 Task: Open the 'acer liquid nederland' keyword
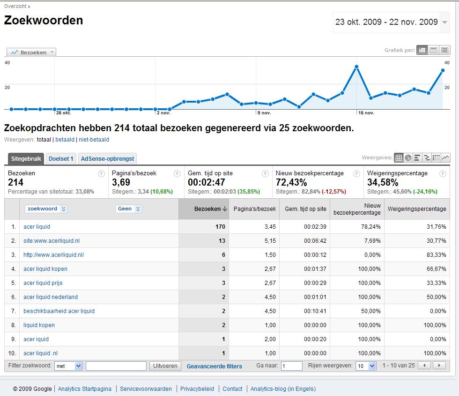tap(51, 297)
